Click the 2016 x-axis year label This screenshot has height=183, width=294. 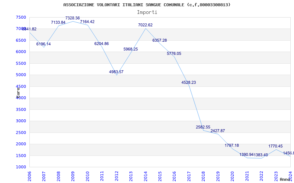(175, 176)
